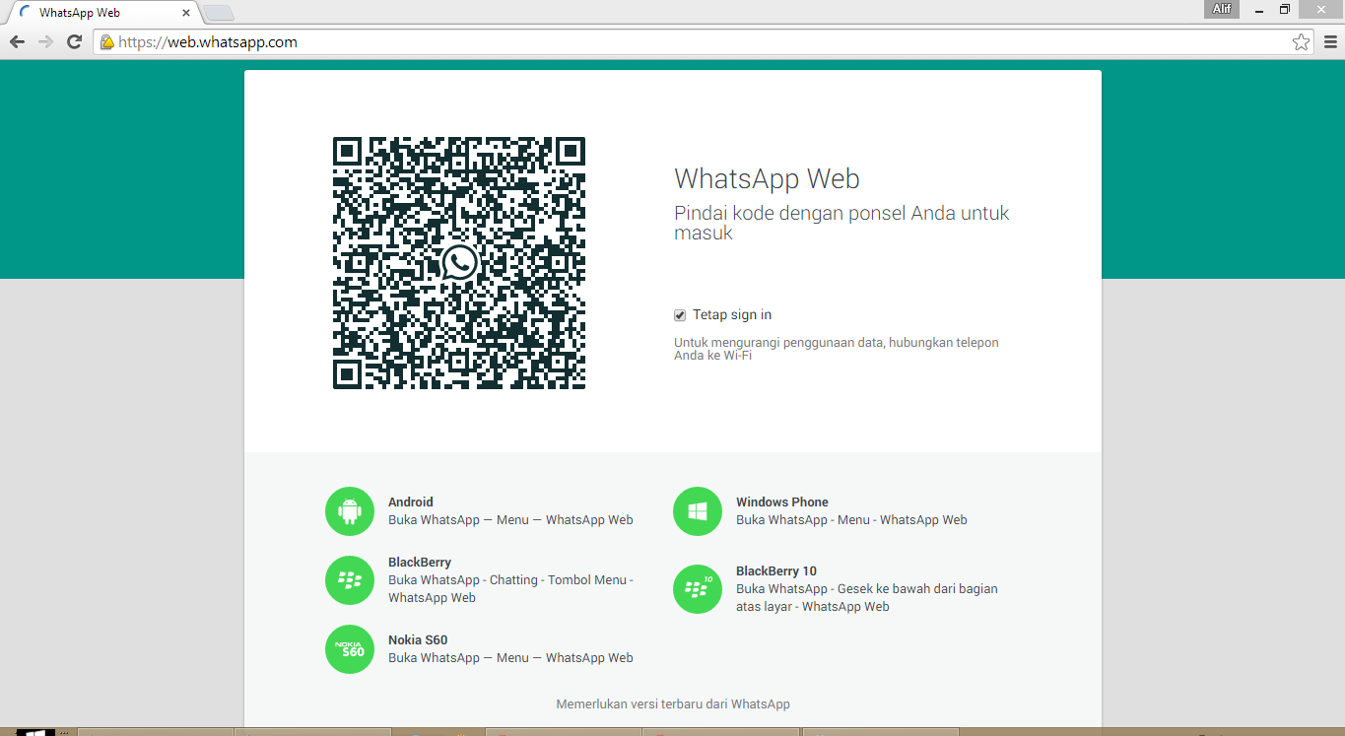The width and height of the screenshot is (1345, 736).
Task: Click the browser Forward arrow
Action: coord(45,42)
